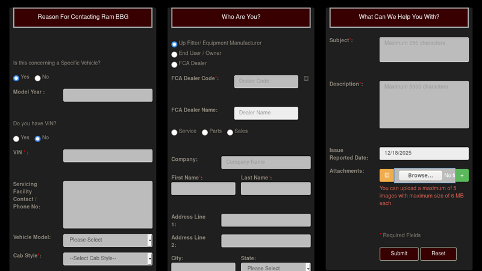Click the Required Fields note text

[x=401, y=235]
